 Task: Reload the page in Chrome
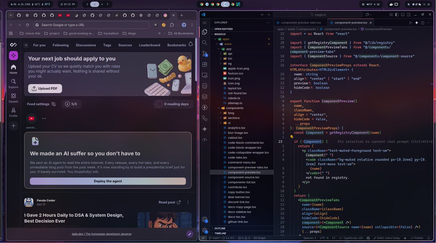(x=28, y=25)
